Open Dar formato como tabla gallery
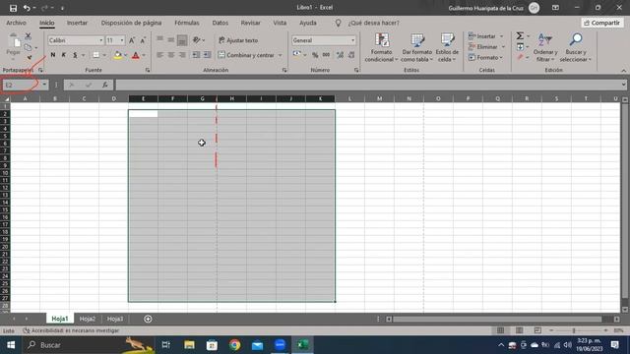The width and height of the screenshot is (630, 354). (417, 48)
